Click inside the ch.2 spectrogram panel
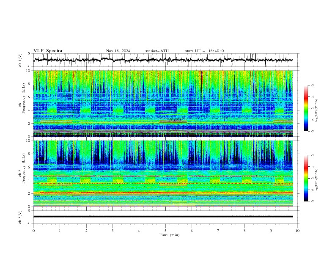The width and height of the screenshot is (335, 259). tap(163, 174)
